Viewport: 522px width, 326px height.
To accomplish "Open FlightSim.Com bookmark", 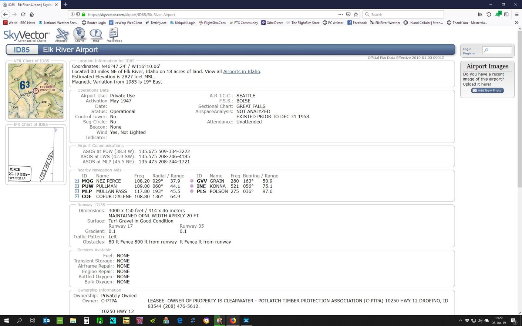I will pyautogui.click(x=212, y=23).
